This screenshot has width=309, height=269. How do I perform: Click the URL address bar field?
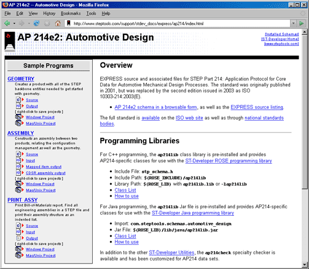click(178, 23)
